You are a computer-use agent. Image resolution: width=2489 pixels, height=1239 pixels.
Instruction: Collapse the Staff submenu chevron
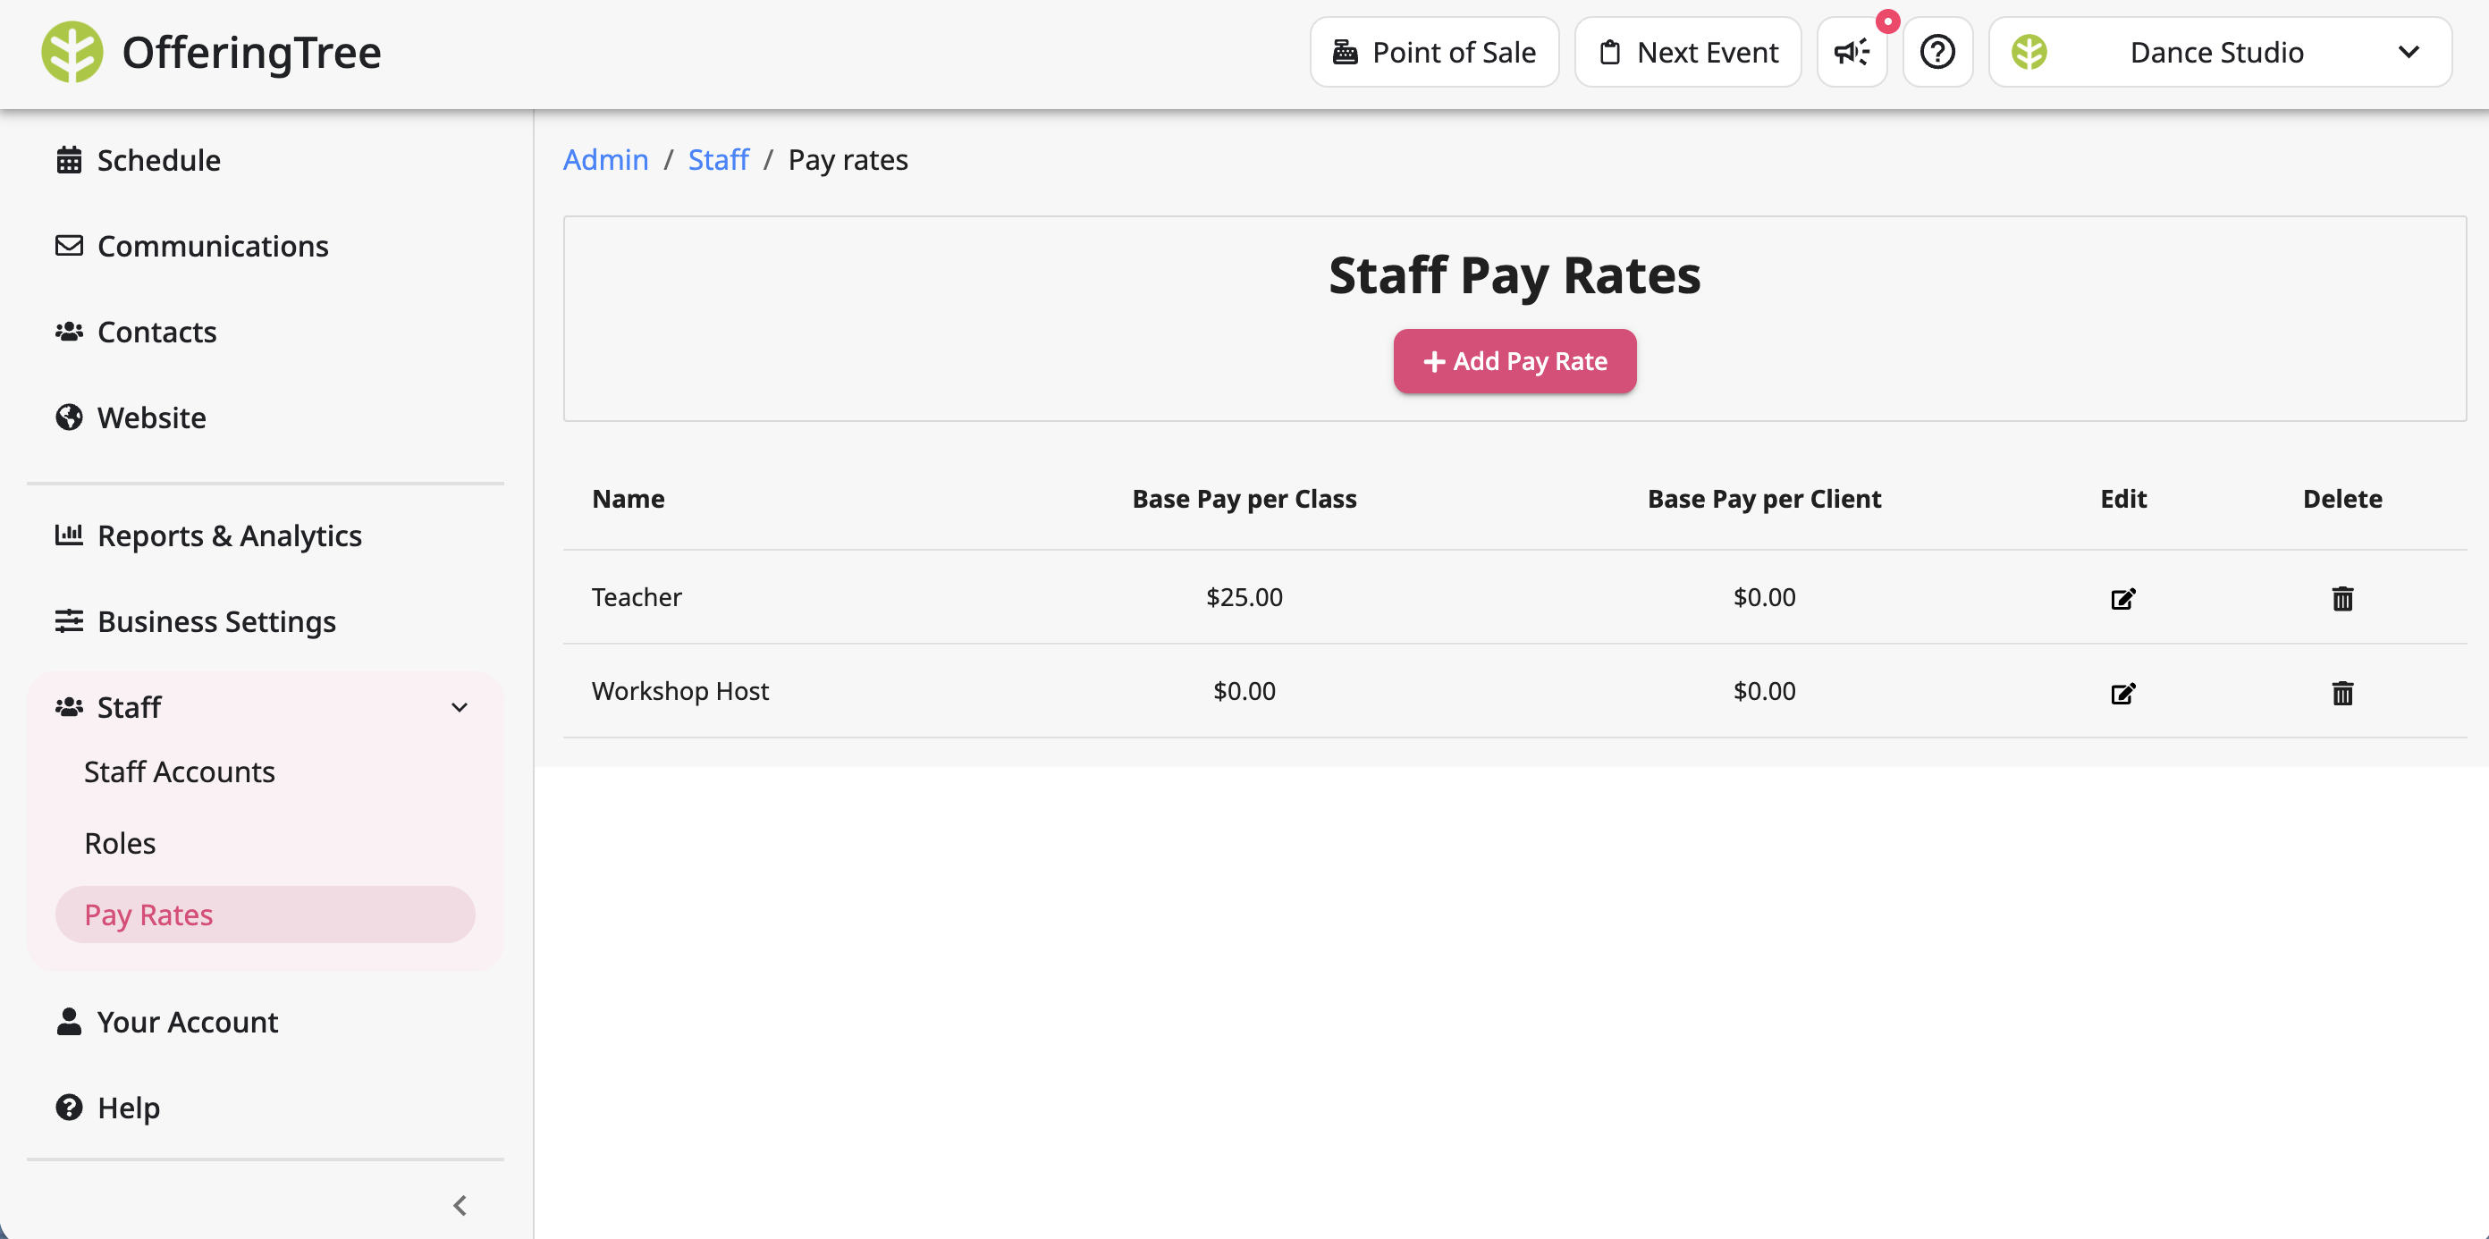coord(460,707)
